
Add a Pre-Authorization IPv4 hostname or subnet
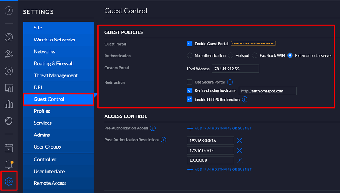coord(219,128)
